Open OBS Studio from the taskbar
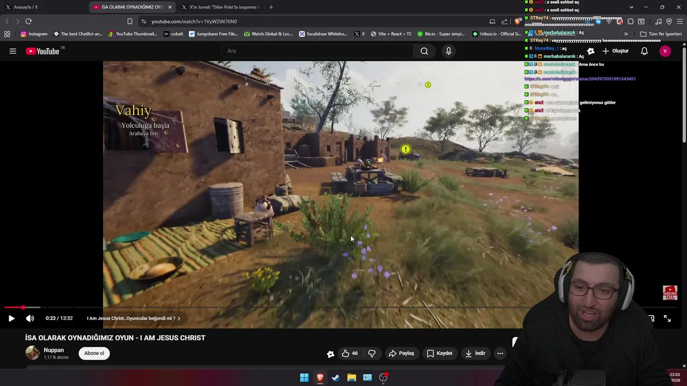 click(383, 377)
